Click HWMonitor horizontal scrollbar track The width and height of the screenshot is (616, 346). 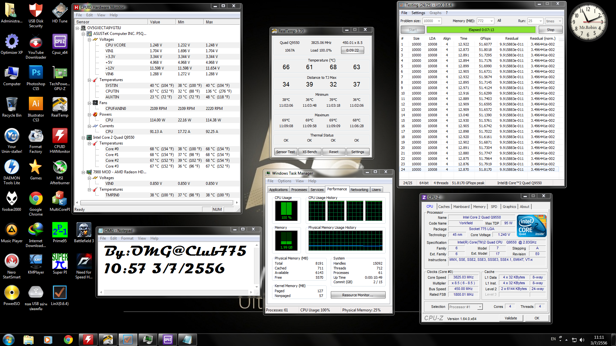tap(157, 202)
